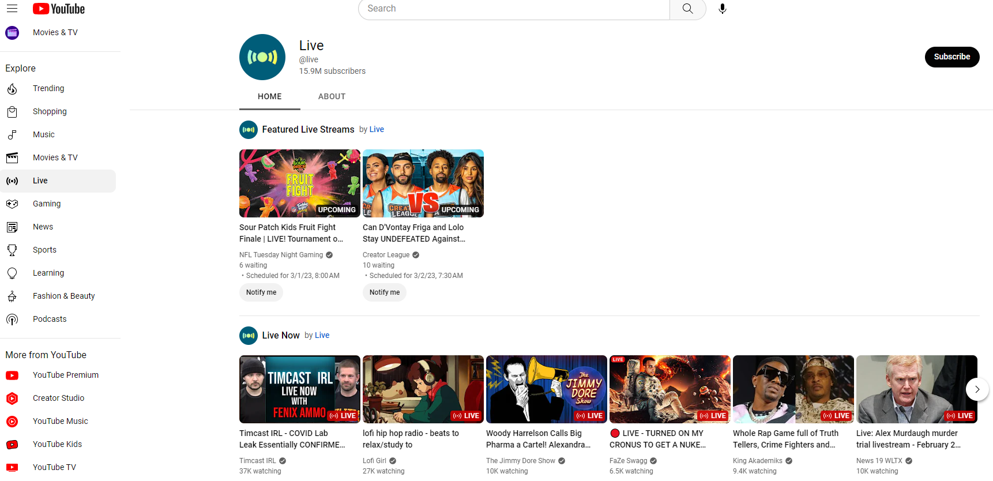Open Creator Studio from sidebar
The width and height of the screenshot is (993, 481).
[x=58, y=398]
